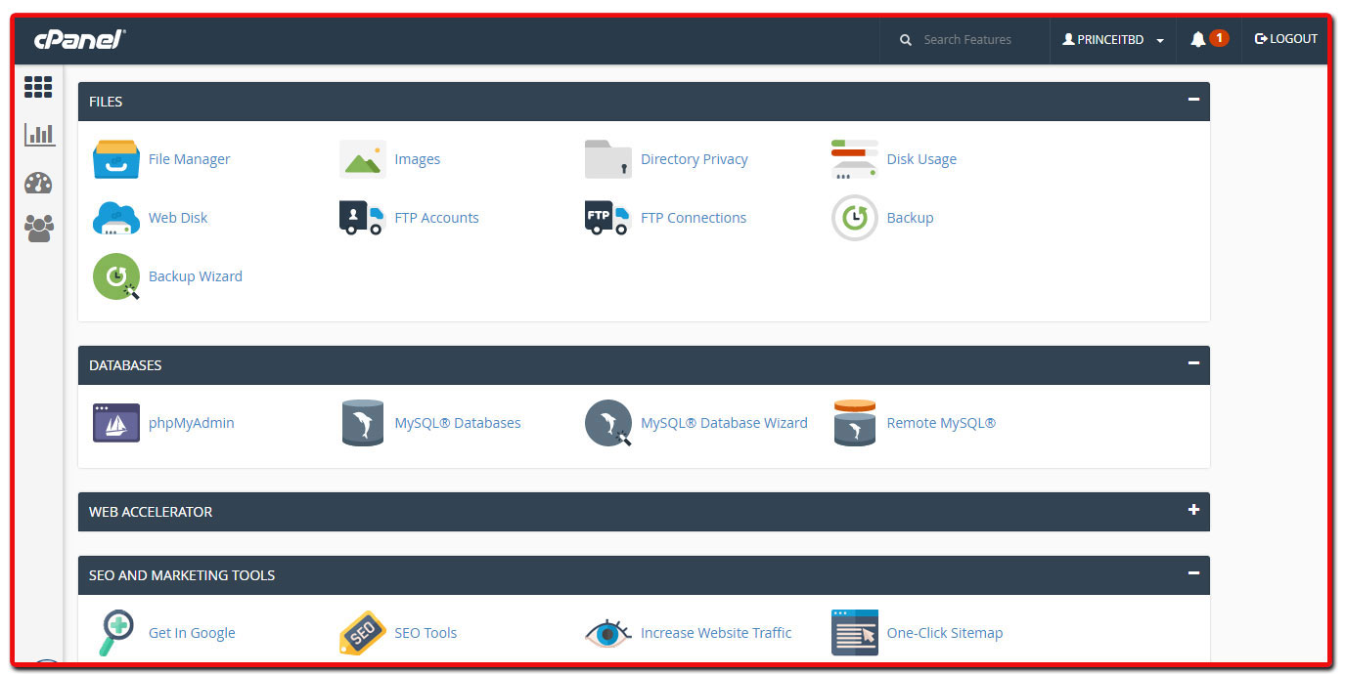
Task: Collapse the Databases section
Action: (1193, 363)
